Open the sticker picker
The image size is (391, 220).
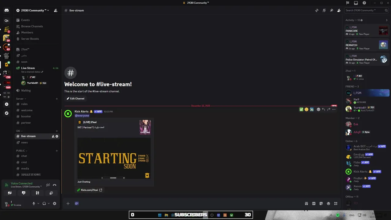coord(321,204)
